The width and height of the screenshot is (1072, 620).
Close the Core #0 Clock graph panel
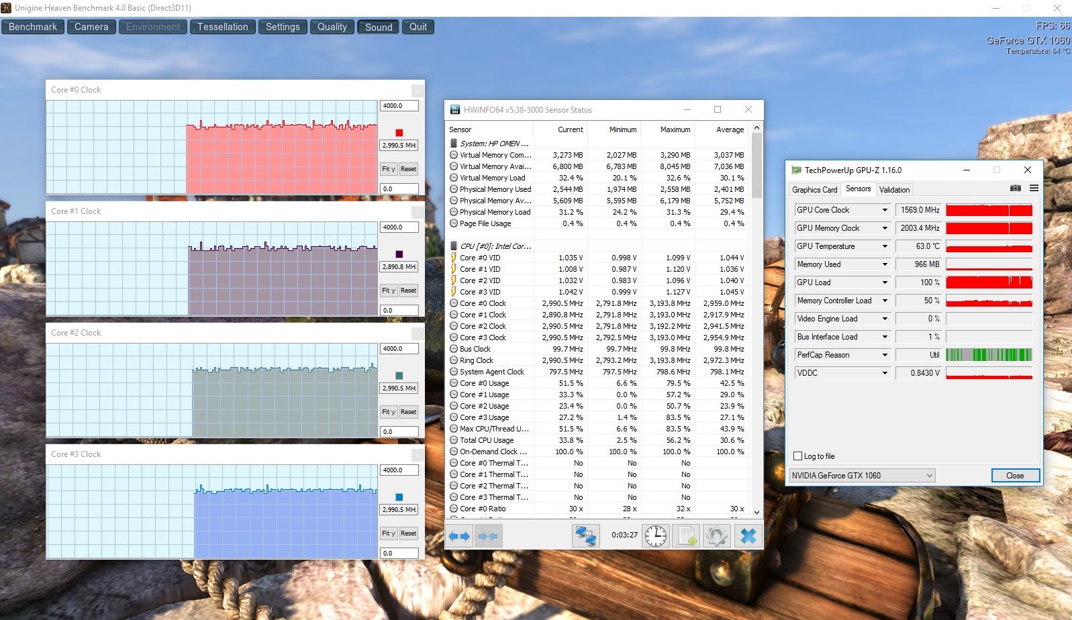(418, 90)
